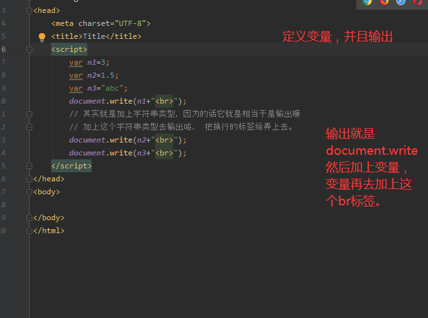Click the highlighted <script> opening tag
The height and width of the screenshot is (318, 428).
[69, 49]
